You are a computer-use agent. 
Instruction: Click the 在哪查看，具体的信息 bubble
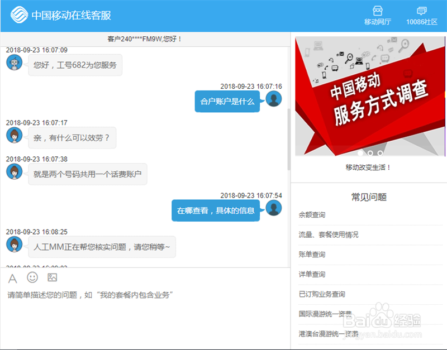[x=216, y=210]
